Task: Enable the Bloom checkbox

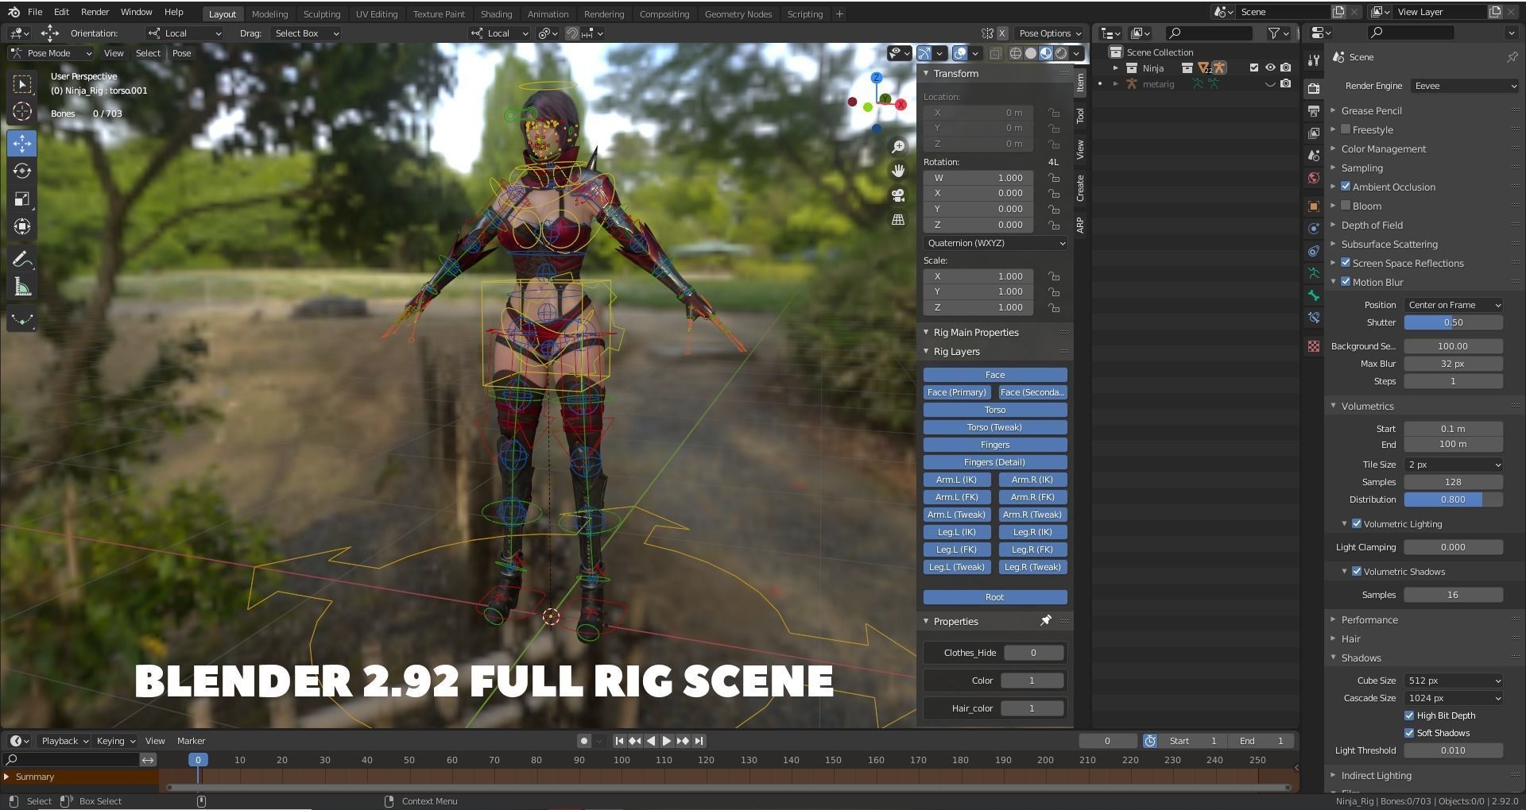Action: 1346,206
